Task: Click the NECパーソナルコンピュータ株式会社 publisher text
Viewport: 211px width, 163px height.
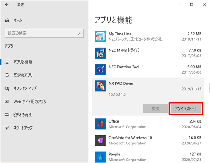Action: click(135, 39)
